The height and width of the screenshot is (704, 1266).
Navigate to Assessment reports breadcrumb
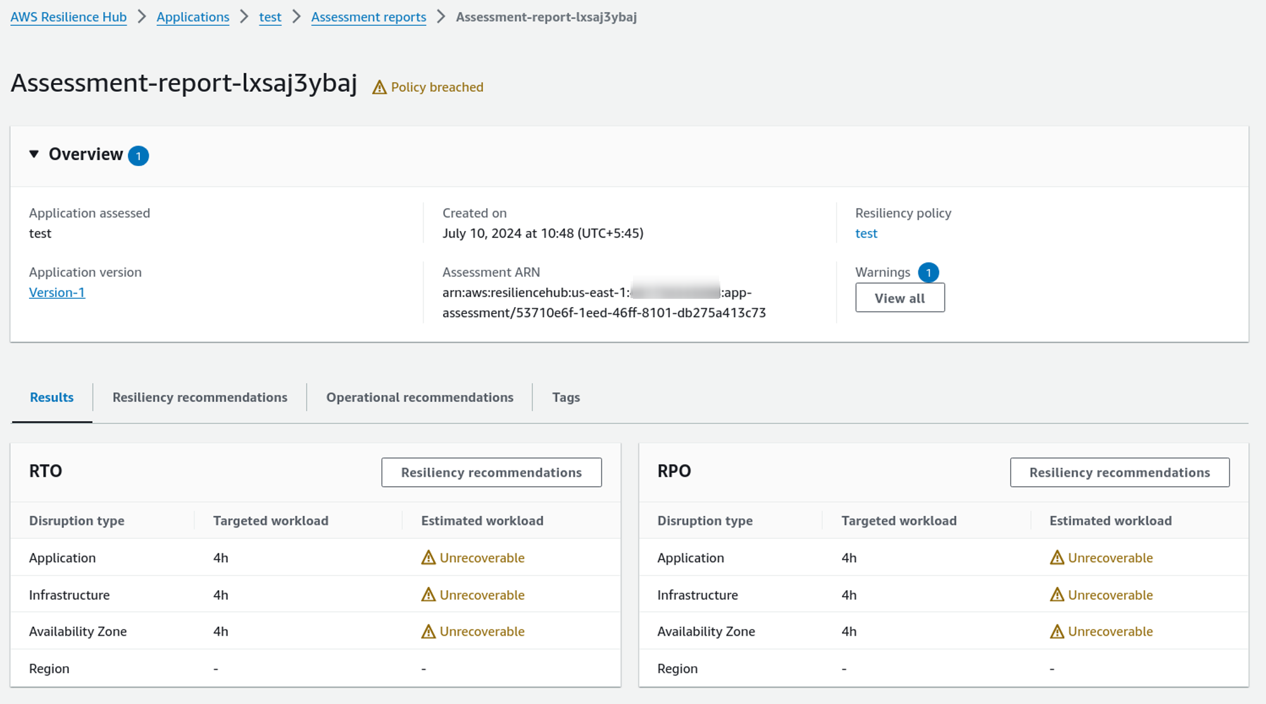[368, 17]
